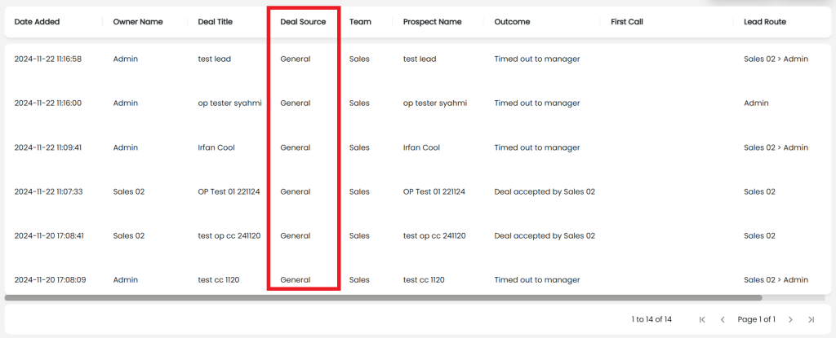Click Sales 02 owner in OP Test 01 row
The height and width of the screenshot is (338, 836).
pos(128,191)
